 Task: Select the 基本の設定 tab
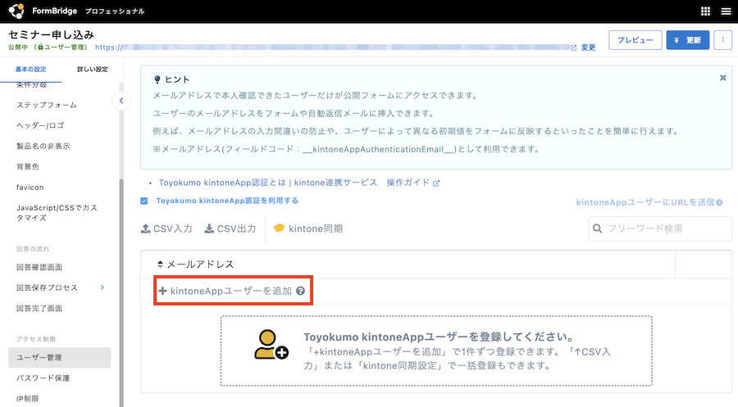30,70
